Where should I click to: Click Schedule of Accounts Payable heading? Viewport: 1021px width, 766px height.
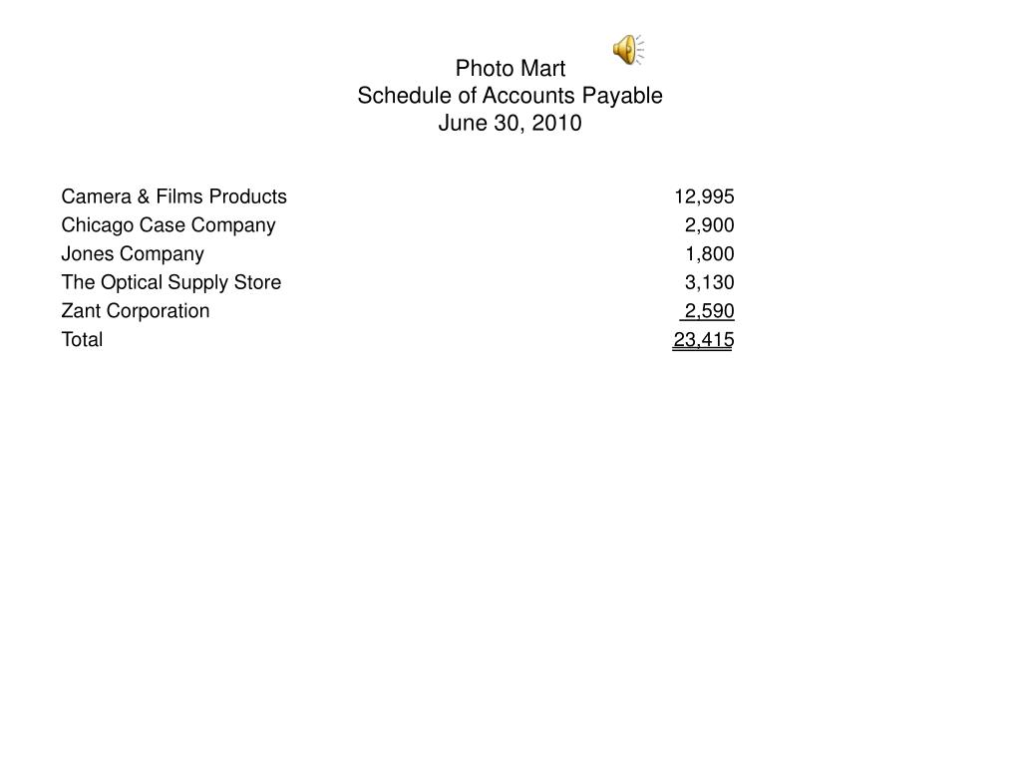[x=510, y=96]
